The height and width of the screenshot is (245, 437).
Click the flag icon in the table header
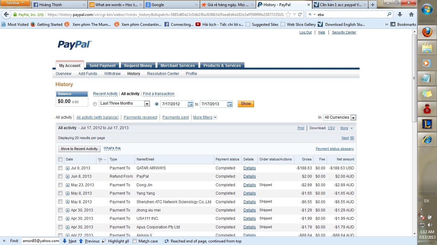tap(100, 160)
